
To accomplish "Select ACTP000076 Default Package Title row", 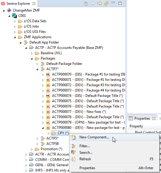I will [x=88, y=106].
